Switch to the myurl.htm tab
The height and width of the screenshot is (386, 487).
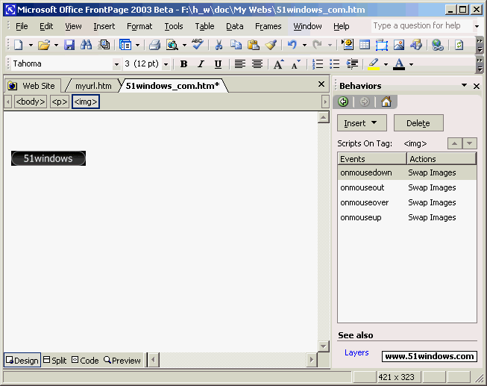(x=93, y=86)
